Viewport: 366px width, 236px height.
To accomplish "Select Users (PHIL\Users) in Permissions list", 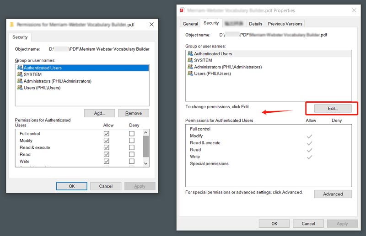I will pyautogui.click(x=82, y=88).
